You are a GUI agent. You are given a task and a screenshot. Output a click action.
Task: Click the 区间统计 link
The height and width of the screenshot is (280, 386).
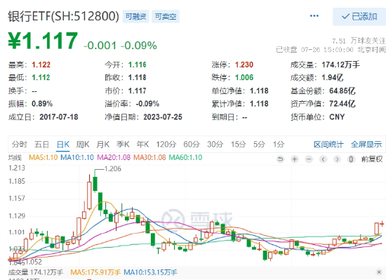[328, 145]
